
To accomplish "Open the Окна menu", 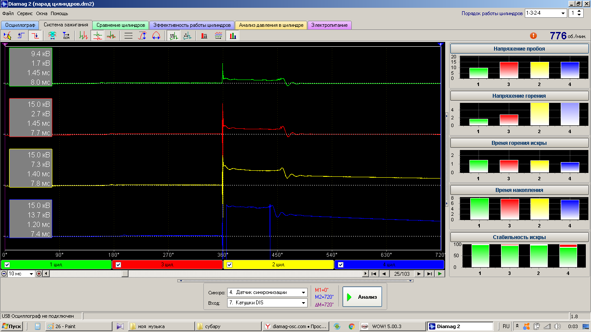I will coord(42,13).
